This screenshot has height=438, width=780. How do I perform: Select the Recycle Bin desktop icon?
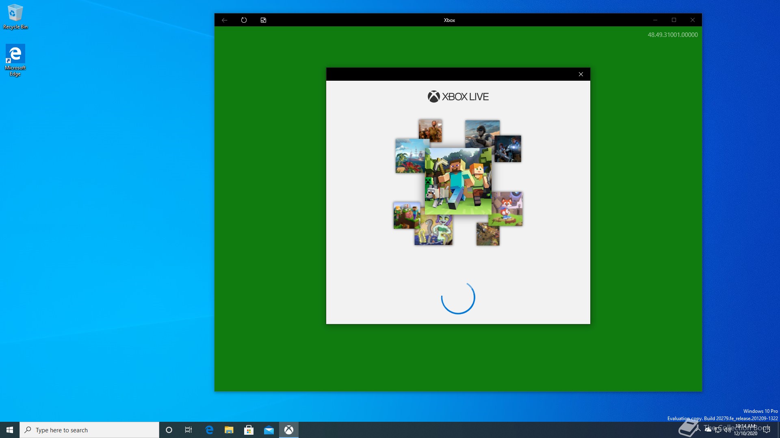point(15,16)
